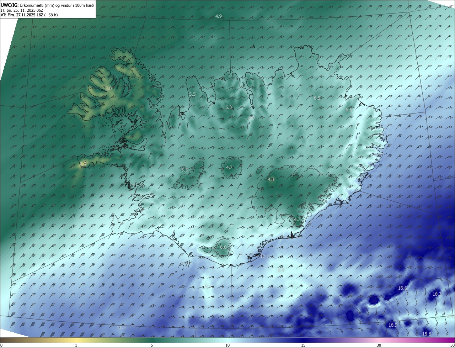Select the 16.9 value in the southeast sea

(x=393, y=325)
